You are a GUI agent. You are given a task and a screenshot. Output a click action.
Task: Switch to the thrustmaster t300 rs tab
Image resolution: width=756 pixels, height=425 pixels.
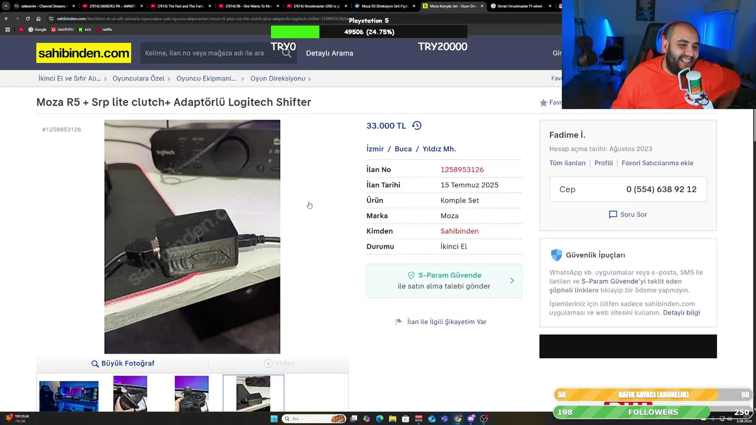(x=316, y=6)
